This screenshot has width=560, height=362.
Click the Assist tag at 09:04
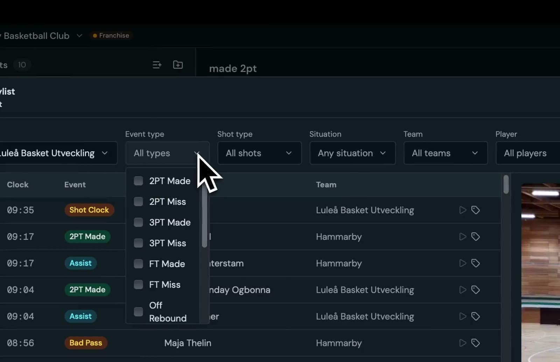80,316
